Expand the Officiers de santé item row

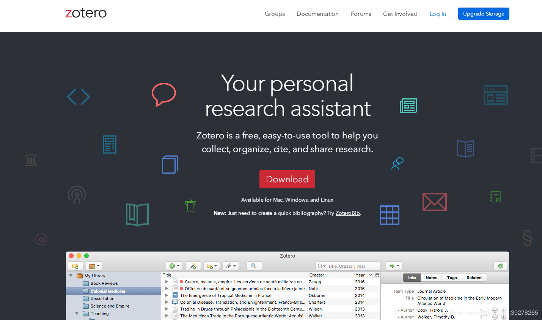(167, 289)
